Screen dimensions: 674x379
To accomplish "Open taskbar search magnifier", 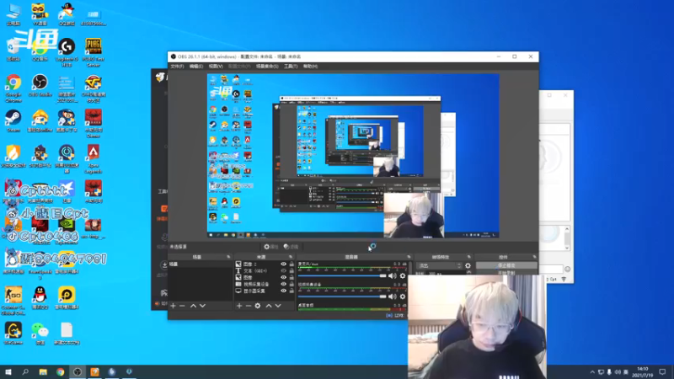I will 25,372.
